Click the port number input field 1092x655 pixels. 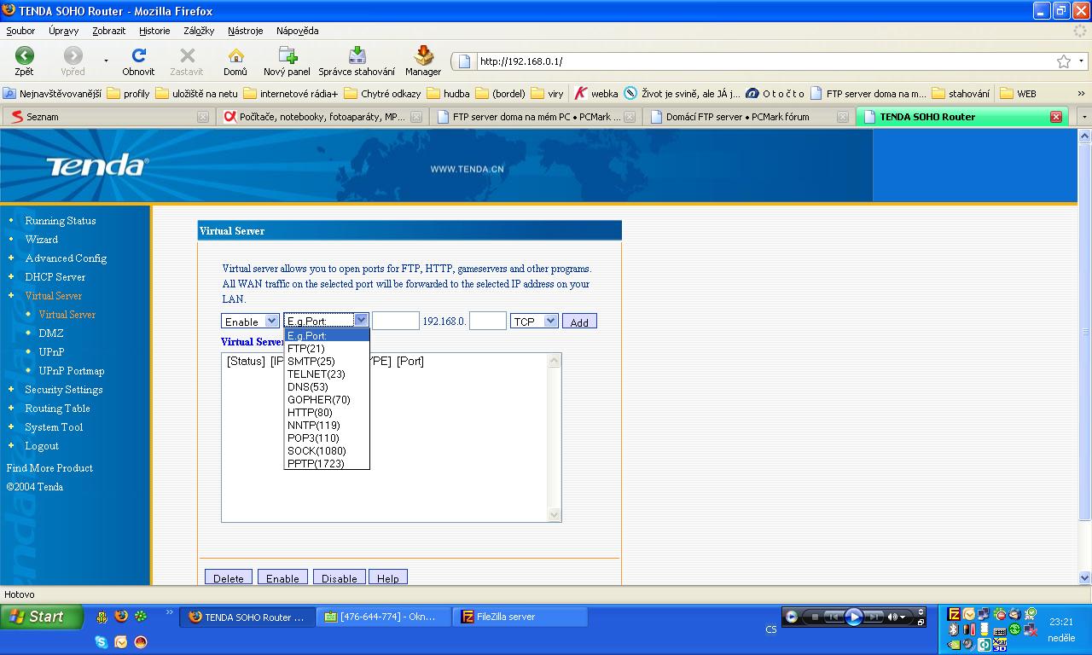pyautogui.click(x=396, y=321)
